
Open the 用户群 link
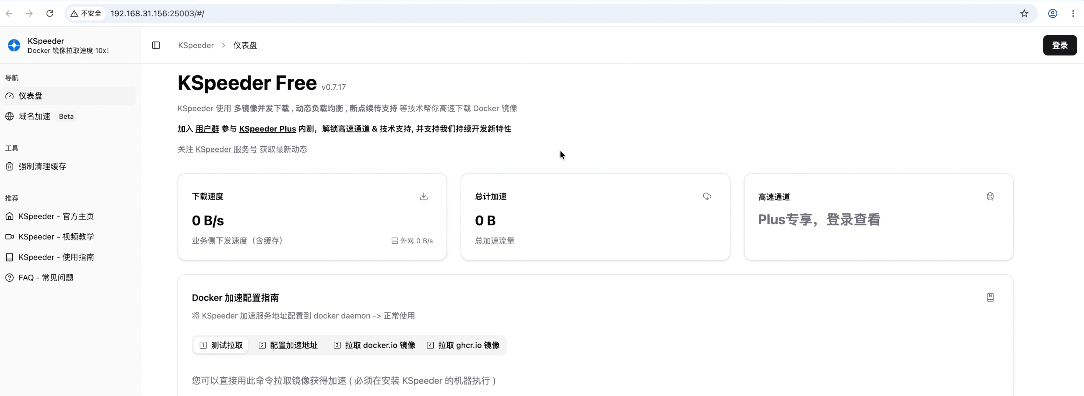point(207,129)
